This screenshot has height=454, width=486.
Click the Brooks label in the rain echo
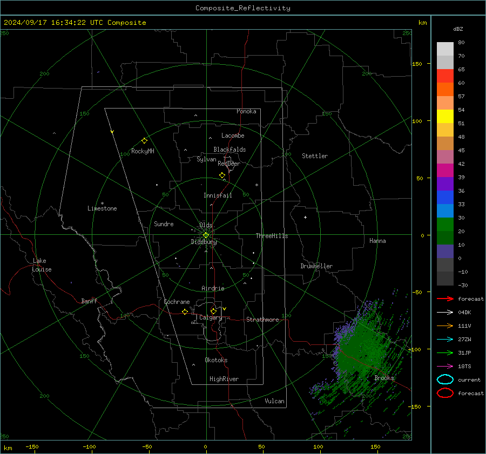384,378
